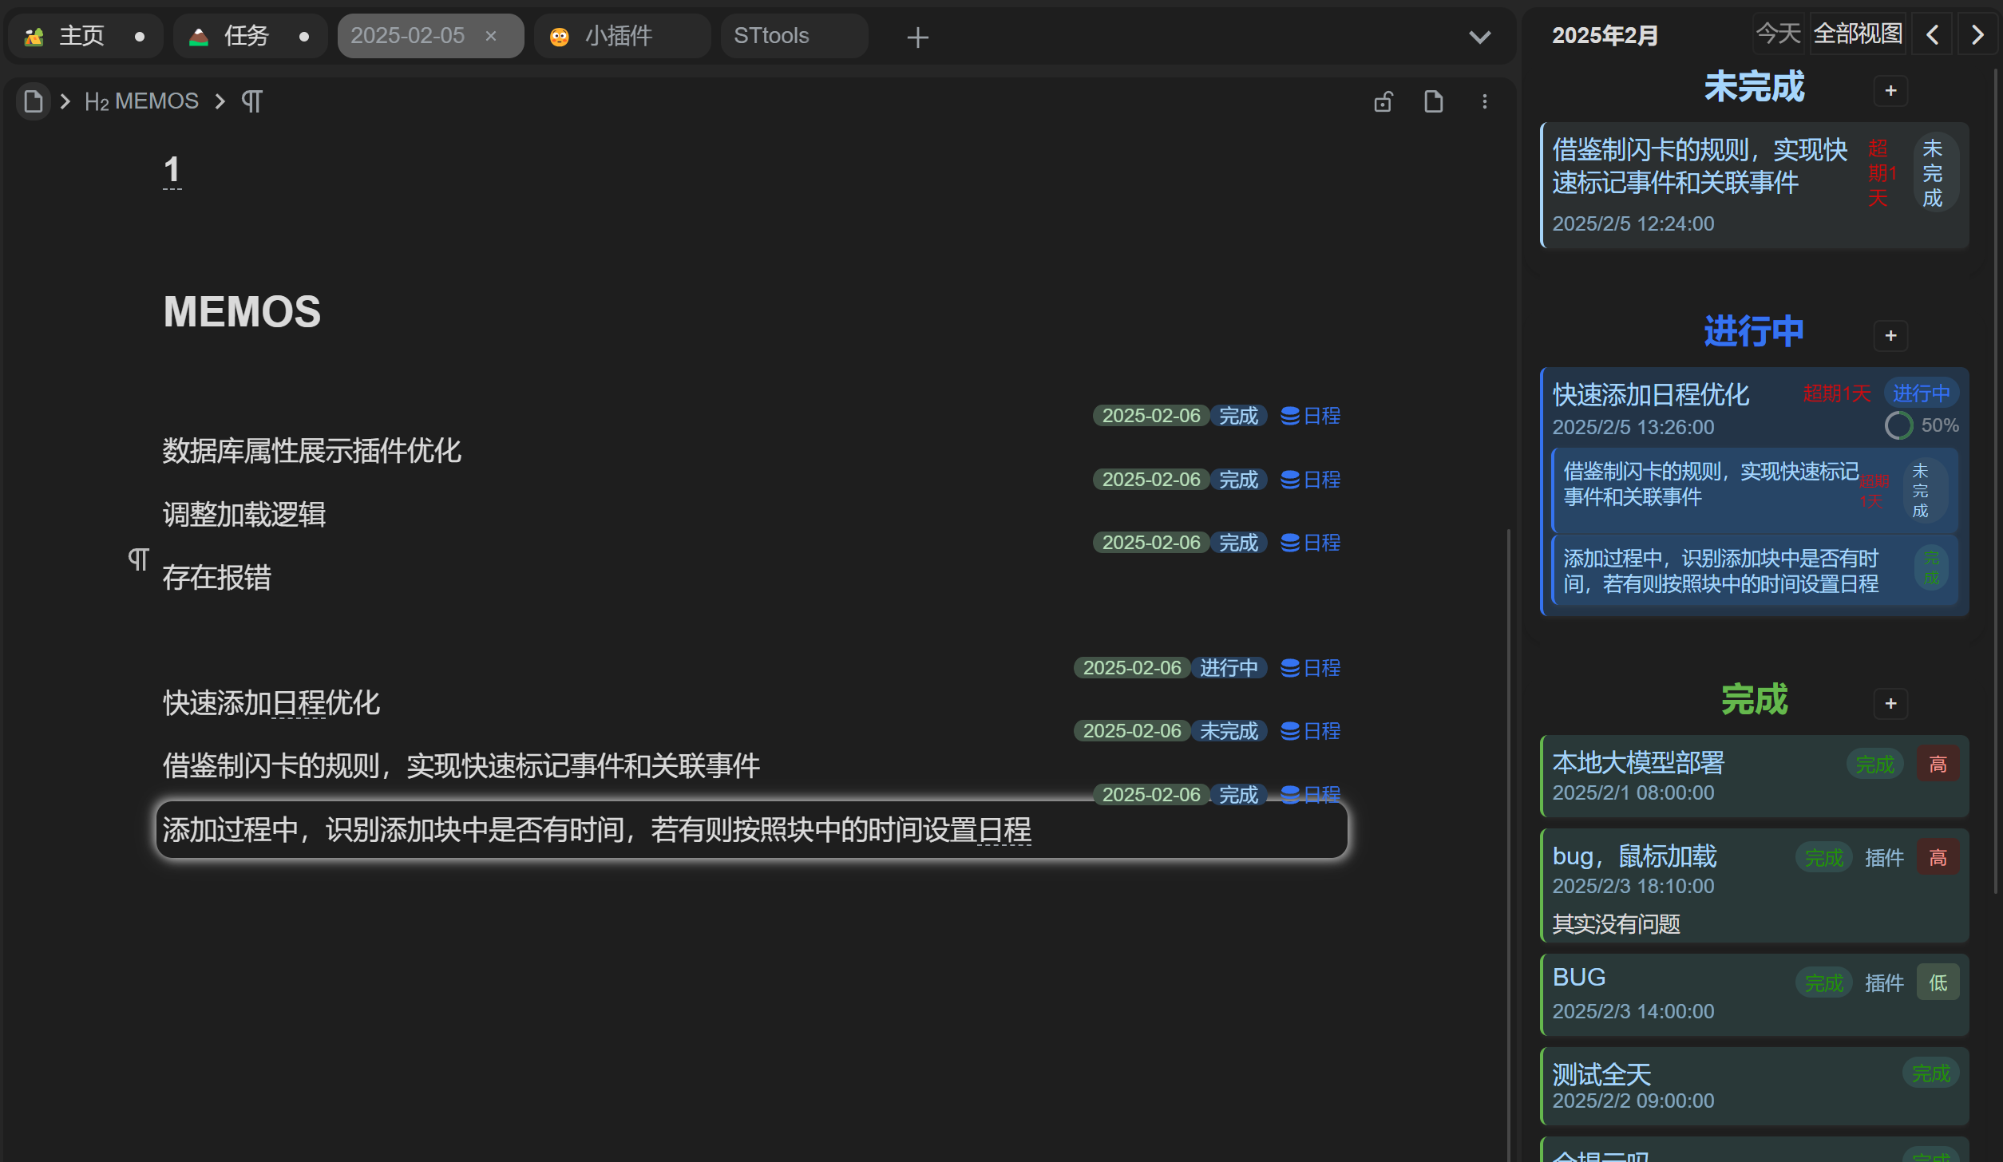Click the 今天 button
This screenshot has width=2003, height=1162.
[1778, 34]
